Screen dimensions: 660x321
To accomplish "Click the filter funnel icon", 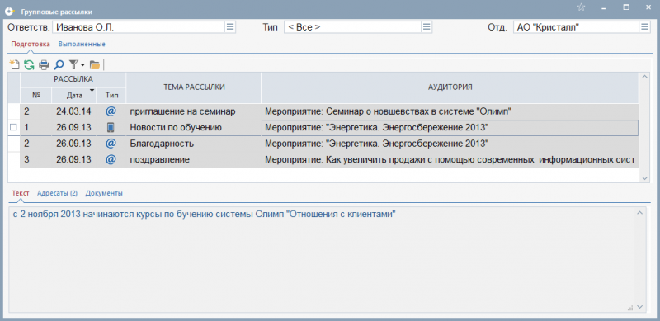I will tap(73, 65).
